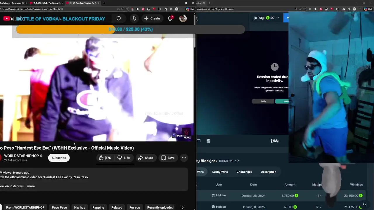Click Hidden user in January 8, 2025 row
The image size is (374, 210).
coord(219,207)
